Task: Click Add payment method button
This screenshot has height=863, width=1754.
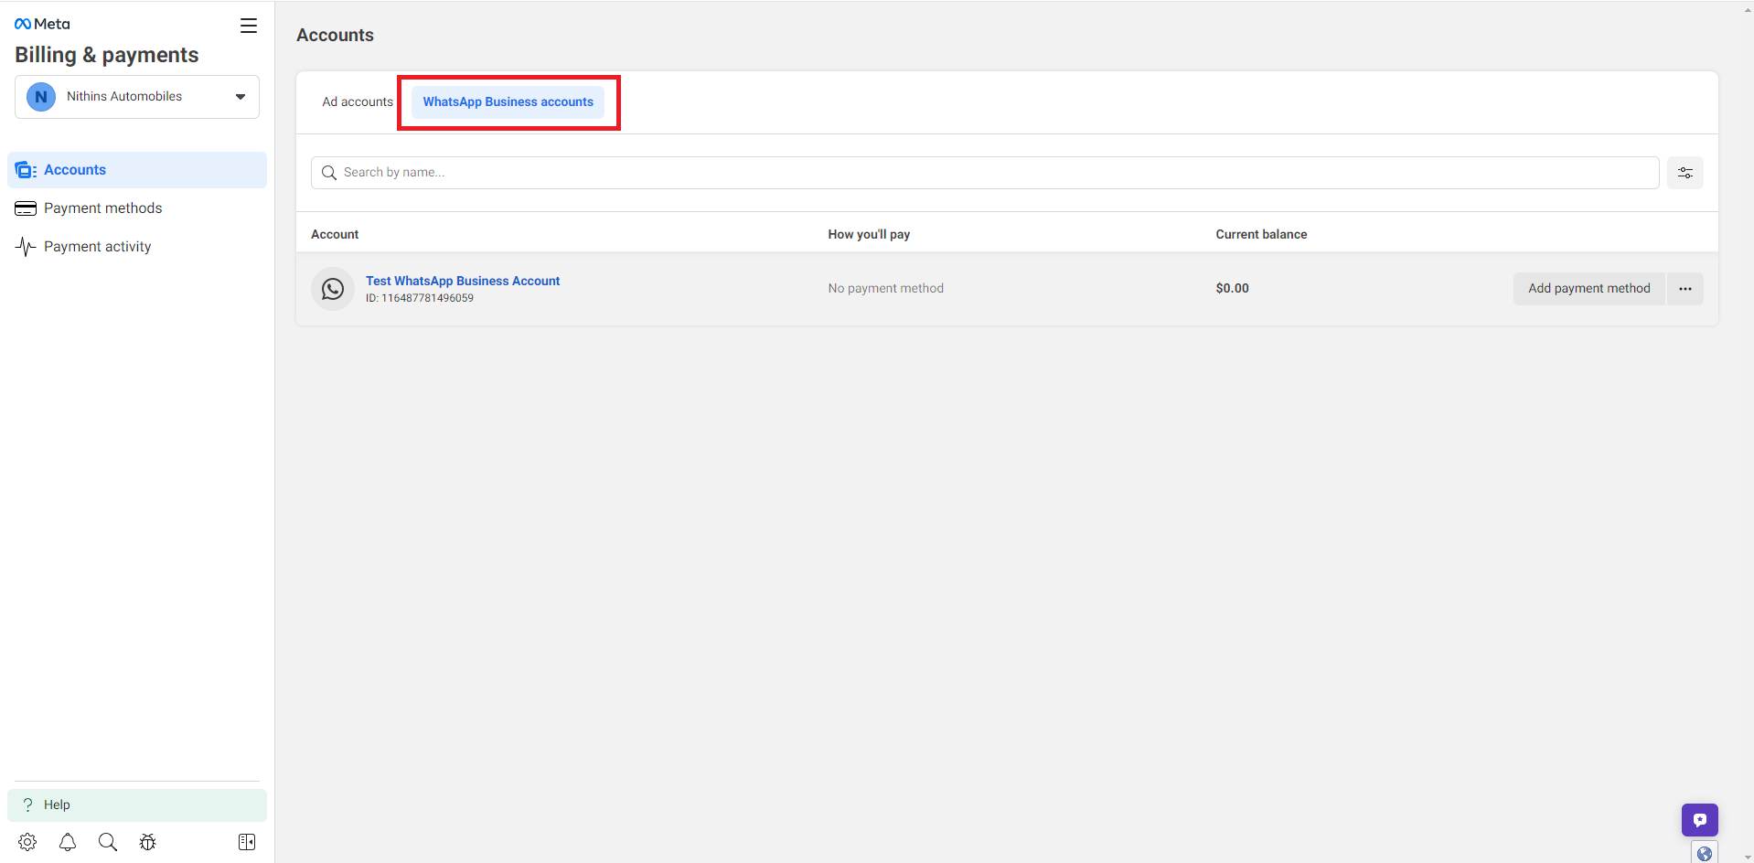Action: click(x=1588, y=289)
